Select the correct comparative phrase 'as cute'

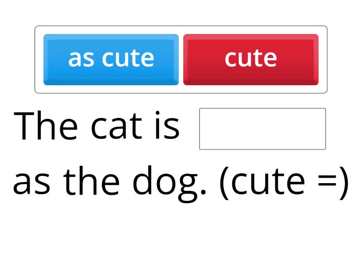[x=111, y=58]
